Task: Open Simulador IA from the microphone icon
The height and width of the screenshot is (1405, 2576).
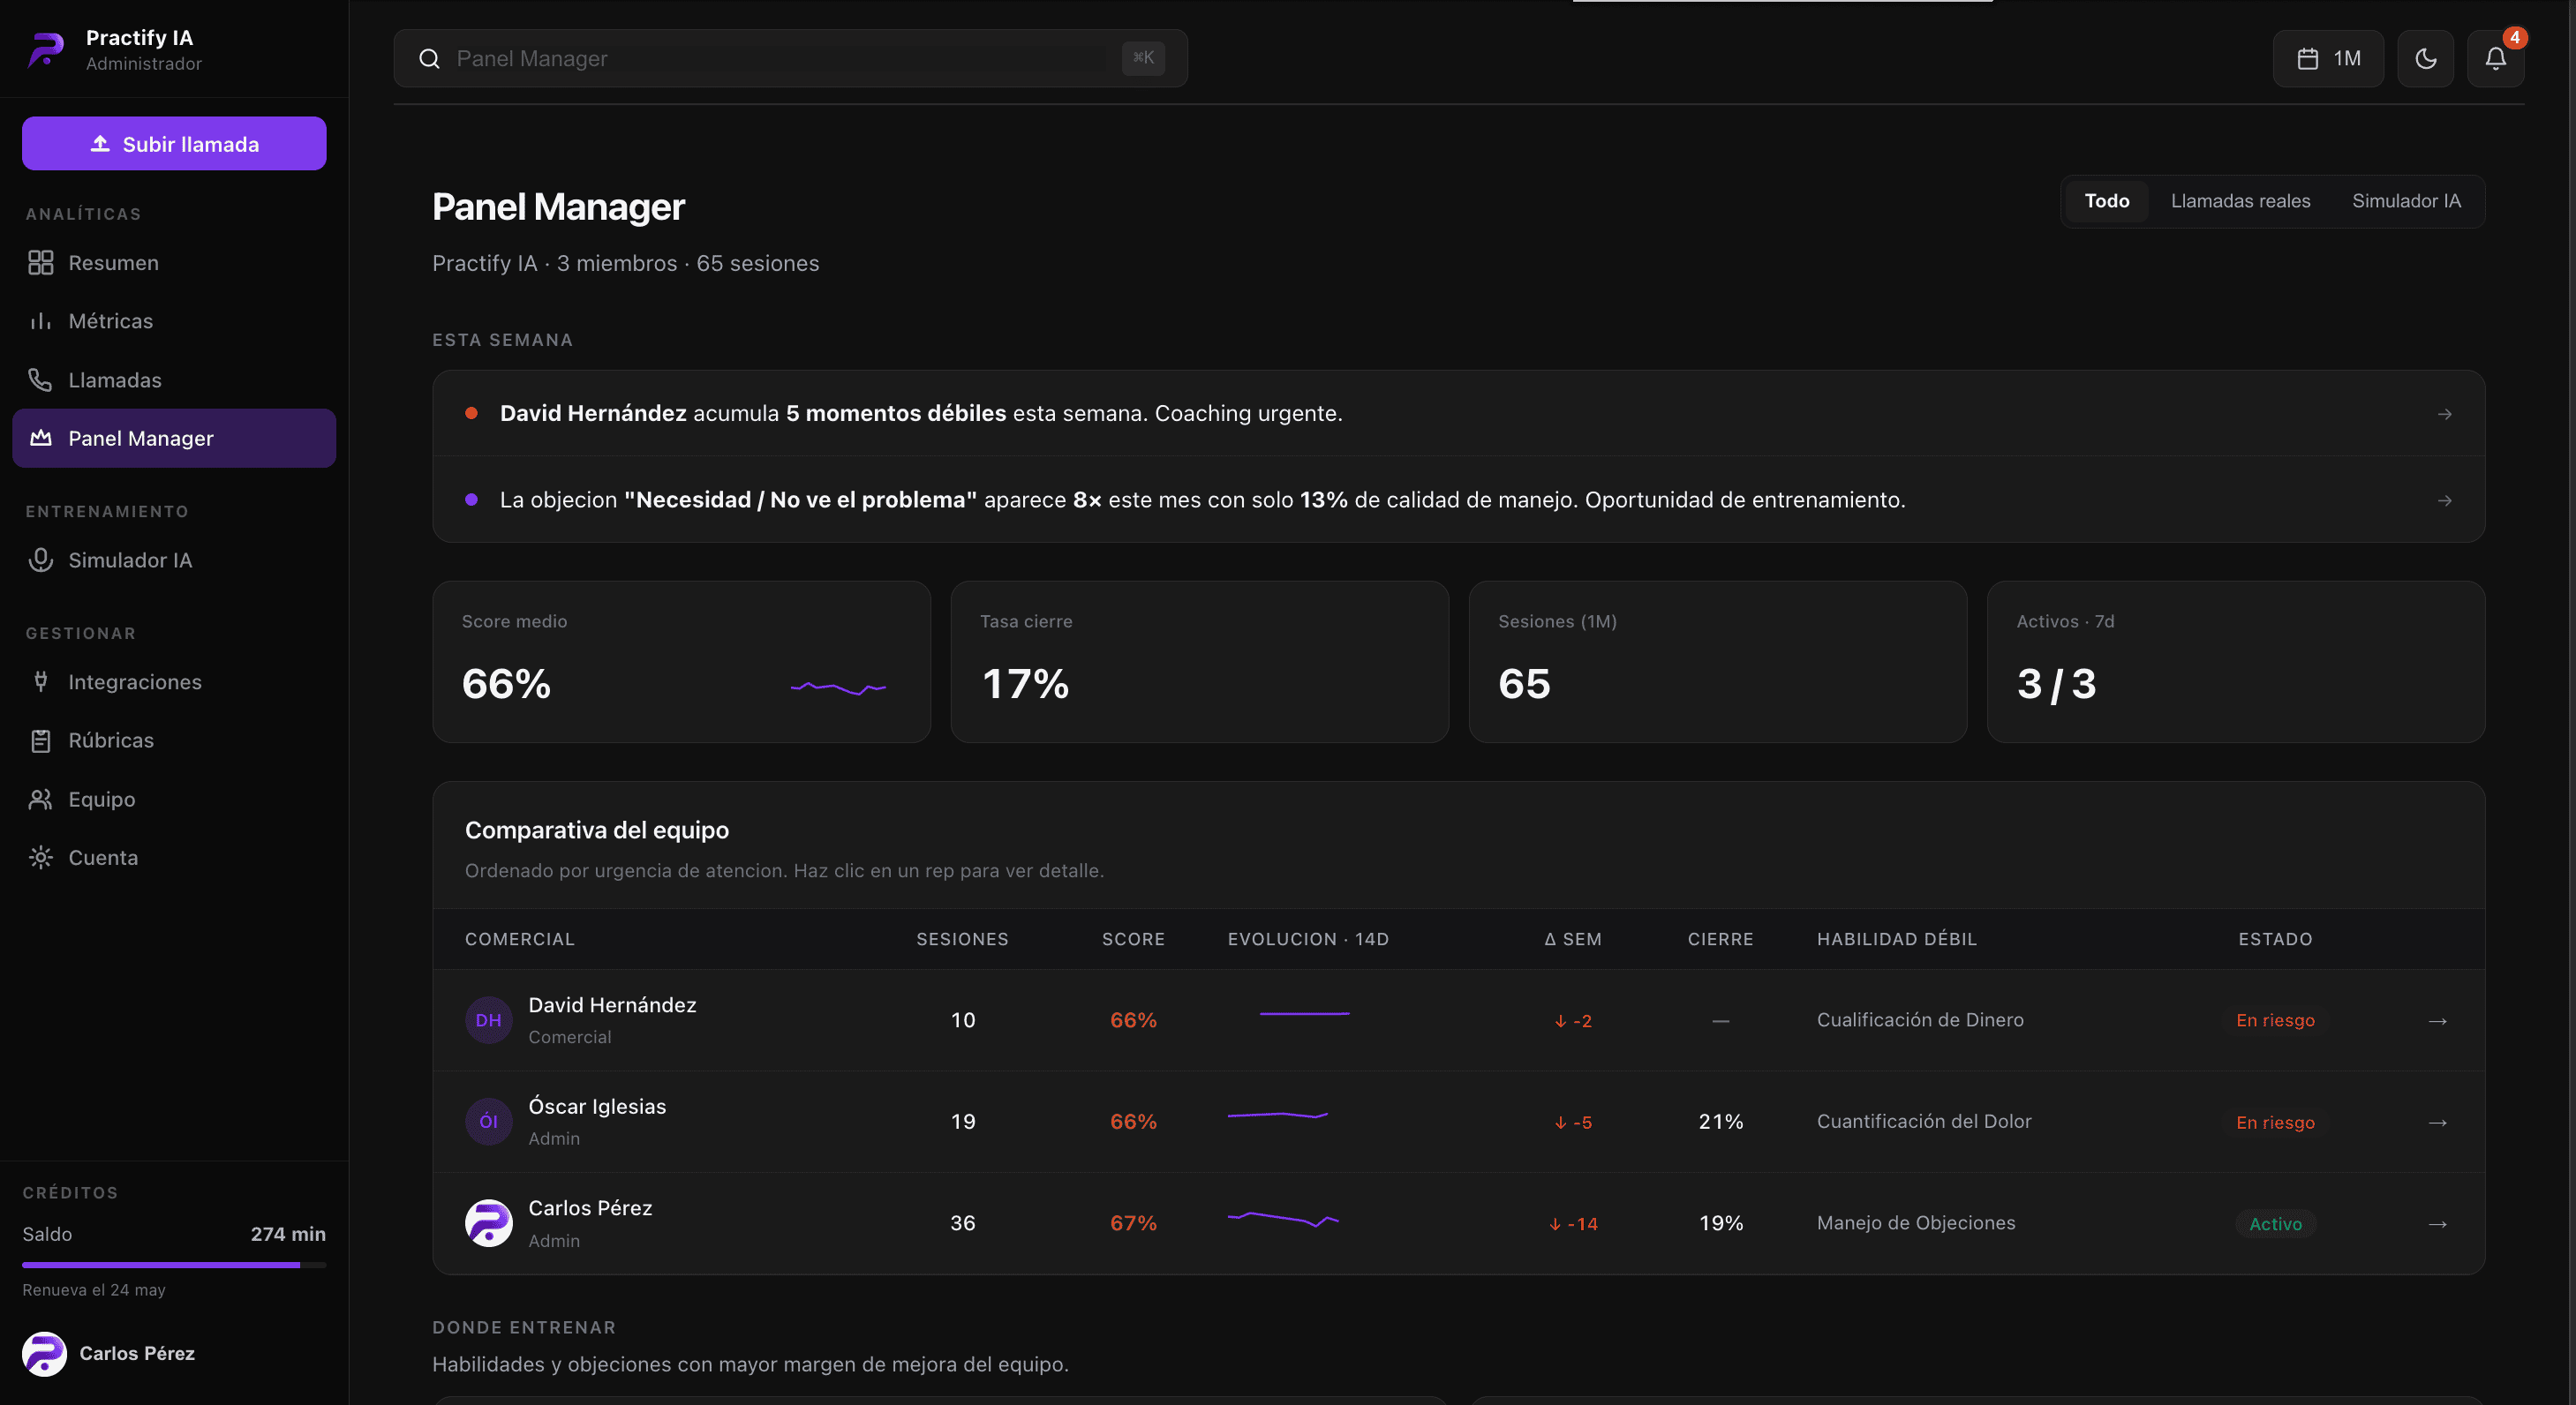Action: pyautogui.click(x=41, y=560)
